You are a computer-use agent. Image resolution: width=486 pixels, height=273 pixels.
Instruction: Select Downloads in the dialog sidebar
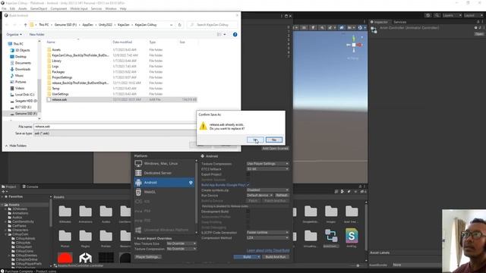(23, 69)
